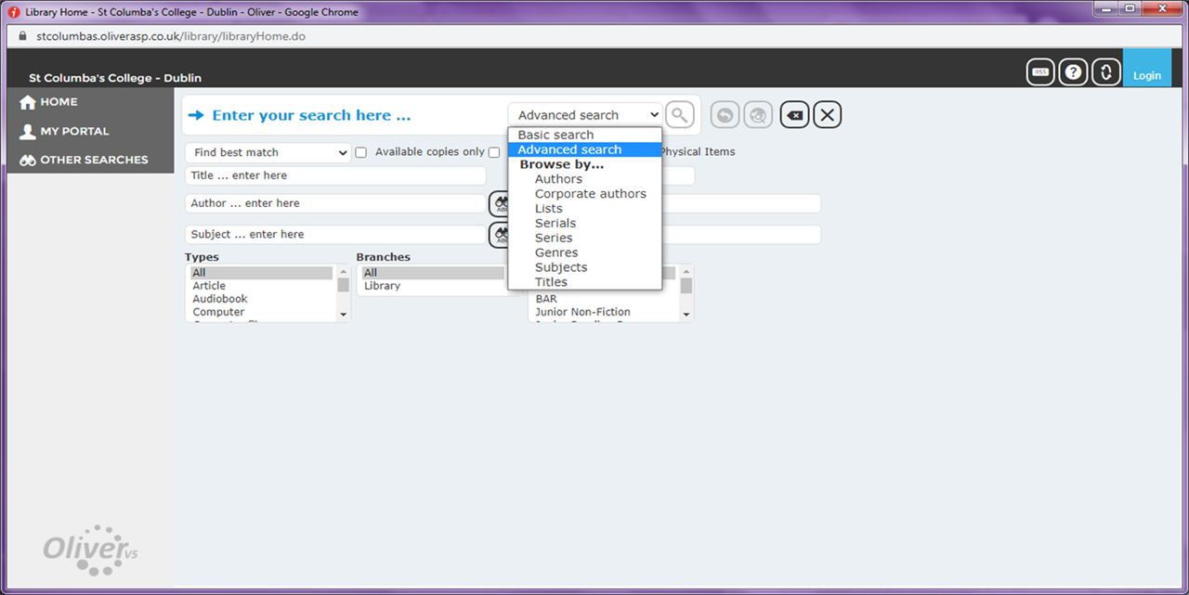
Task: Click the Author enter here field
Action: click(x=335, y=203)
